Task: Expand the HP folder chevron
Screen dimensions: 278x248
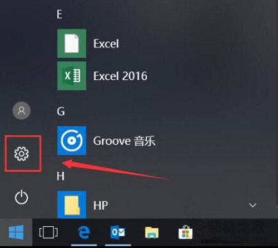Action: click(253, 205)
